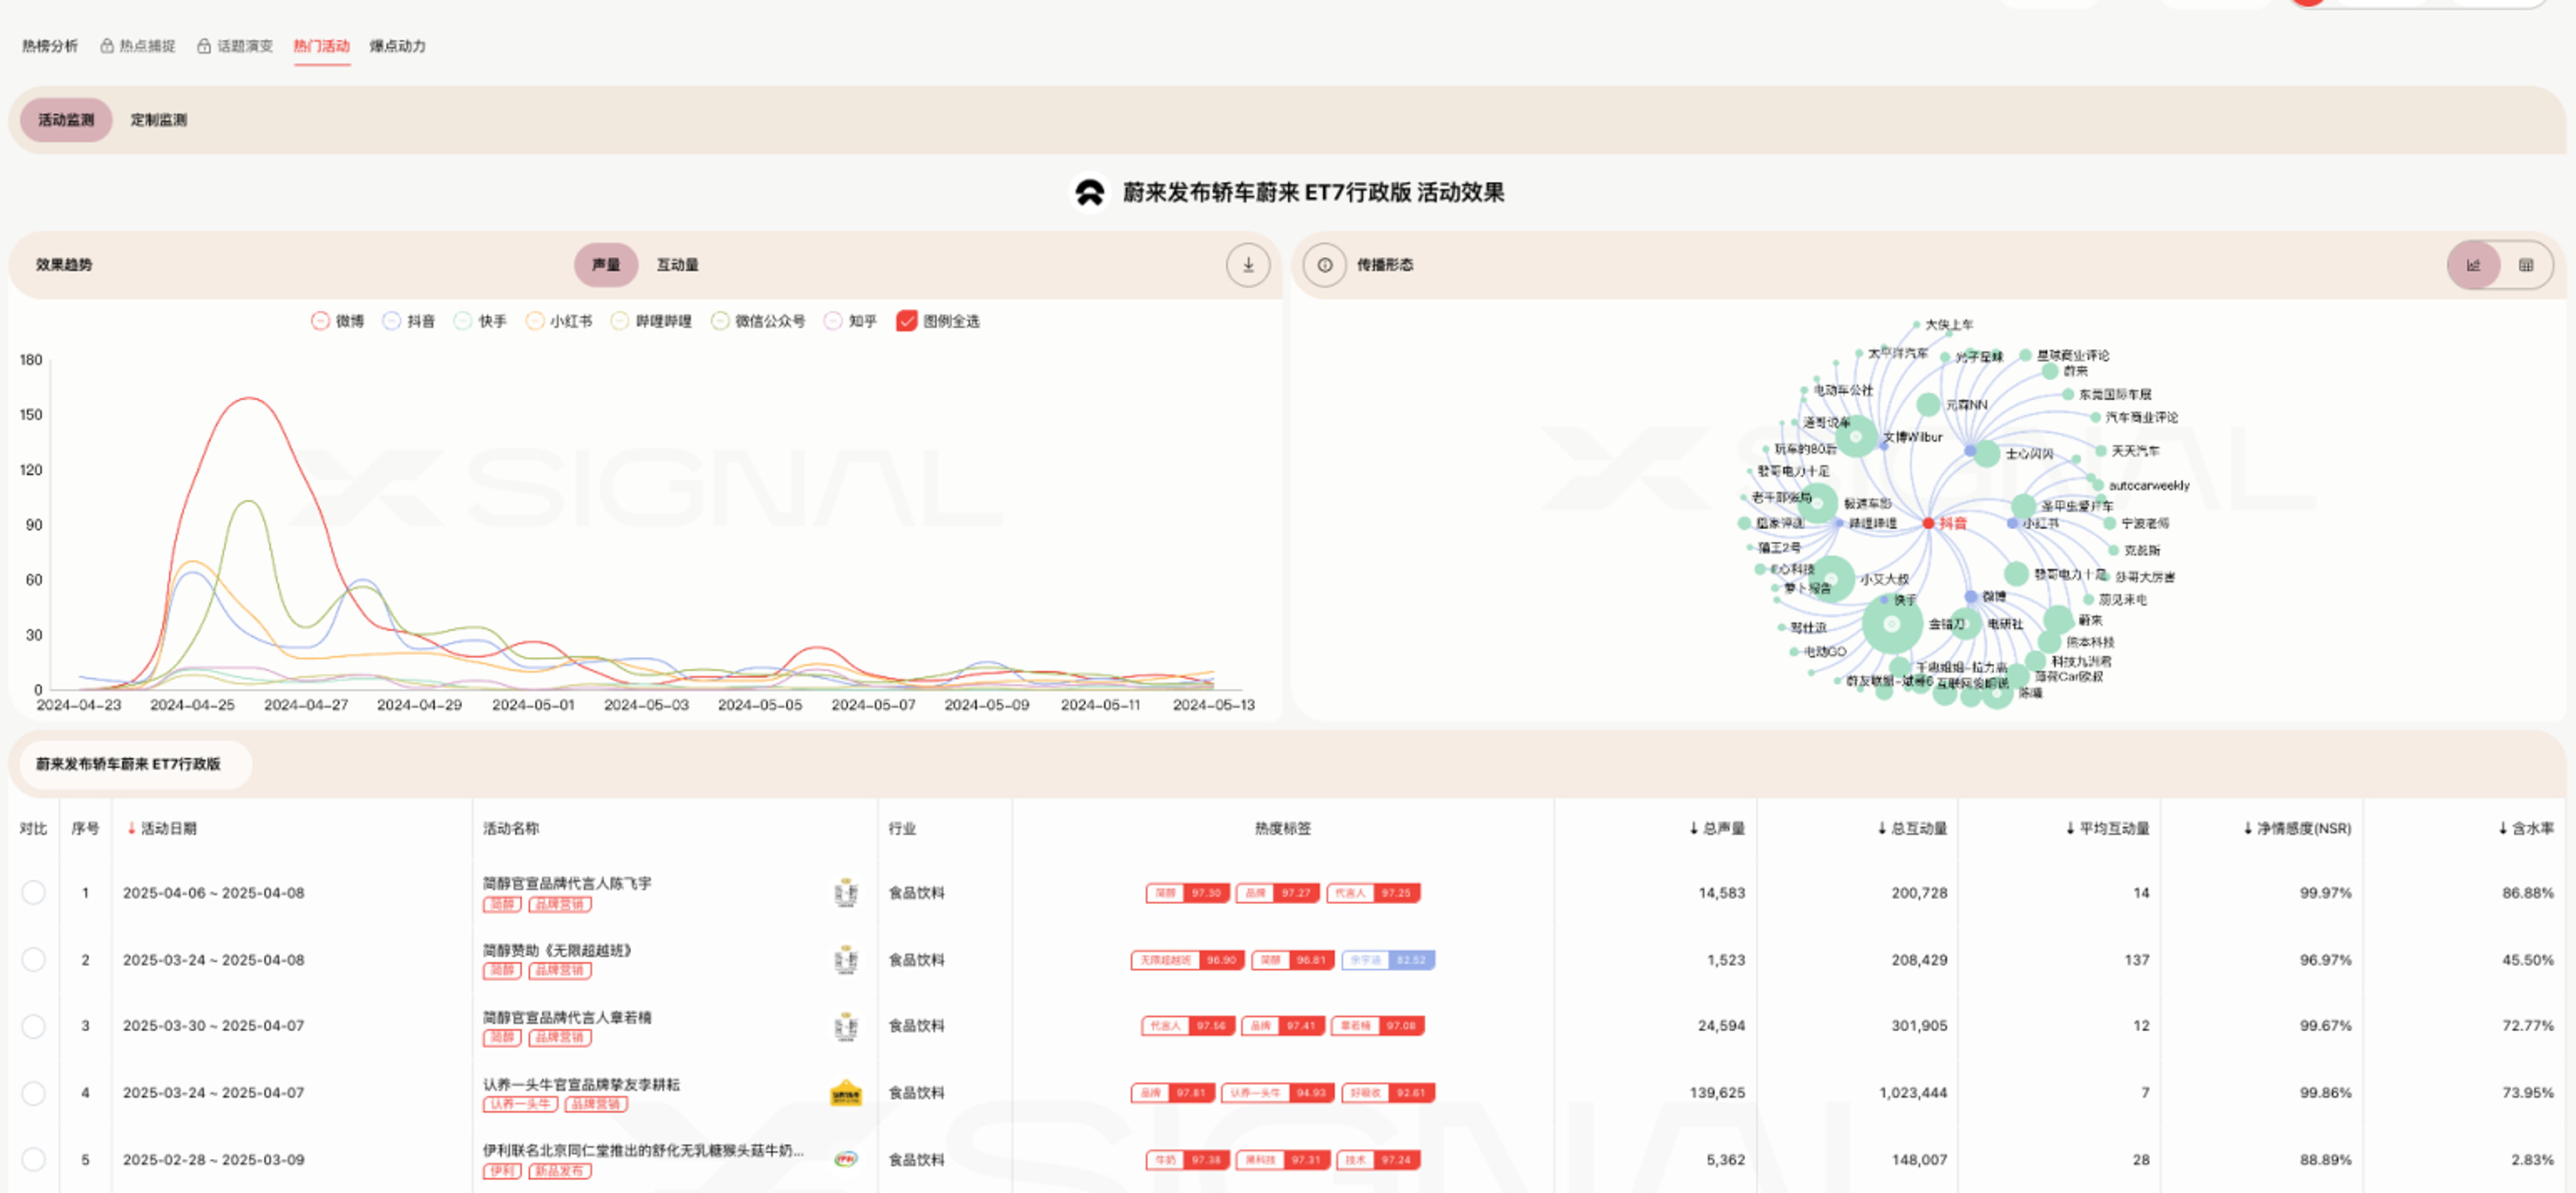Select the compare radio for row 1

click(33, 892)
